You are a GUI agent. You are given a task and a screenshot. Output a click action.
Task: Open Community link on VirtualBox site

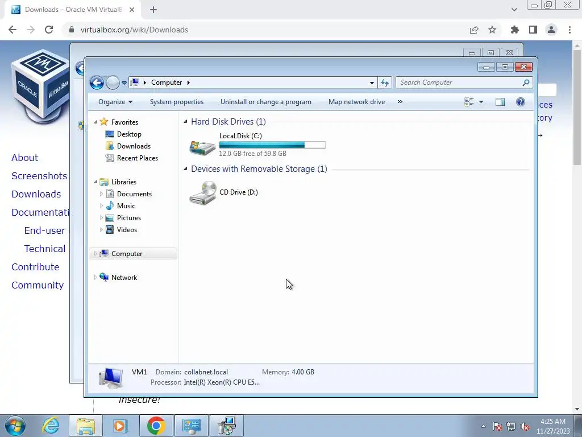pos(38,285)
